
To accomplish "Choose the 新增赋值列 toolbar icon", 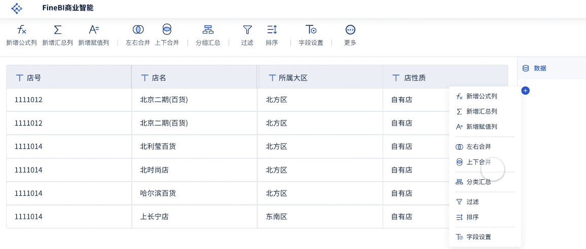I will pyautogui.click(x=93, y=29).
